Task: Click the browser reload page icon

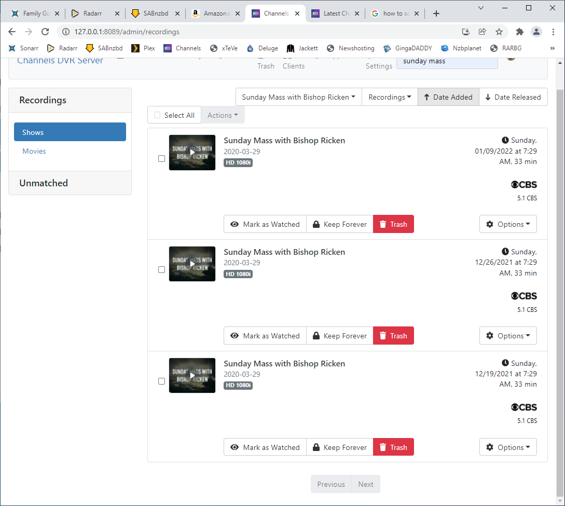Action: [45, 32]
